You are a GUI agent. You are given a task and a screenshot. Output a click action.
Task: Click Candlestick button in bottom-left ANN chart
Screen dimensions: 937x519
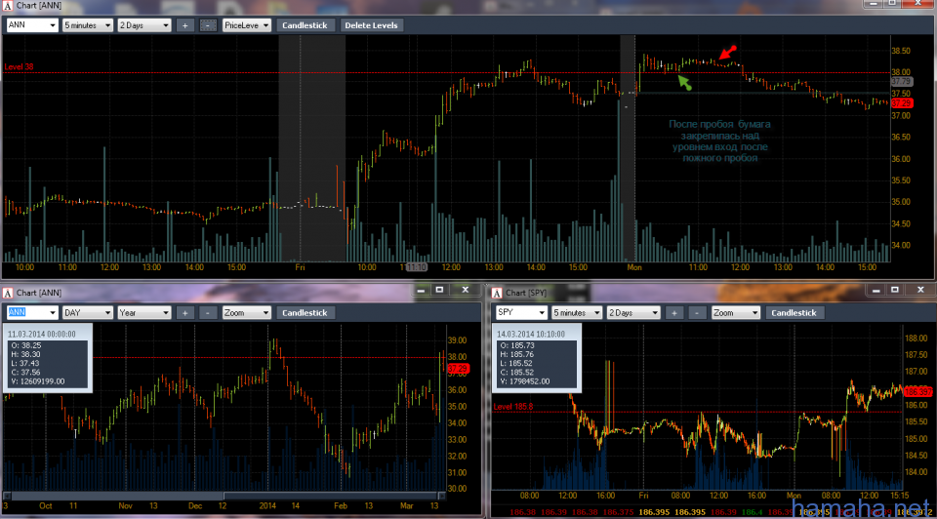coord(305,312)
